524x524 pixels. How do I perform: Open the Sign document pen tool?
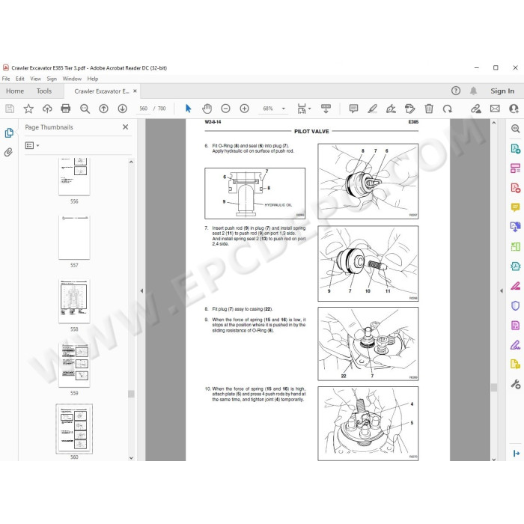pyautogui.click(x=391, y=109)
